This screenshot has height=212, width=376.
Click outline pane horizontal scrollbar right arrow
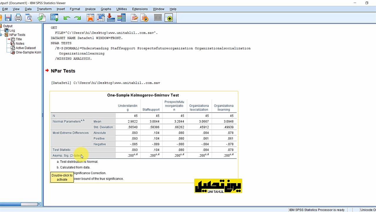click(39, 204)
